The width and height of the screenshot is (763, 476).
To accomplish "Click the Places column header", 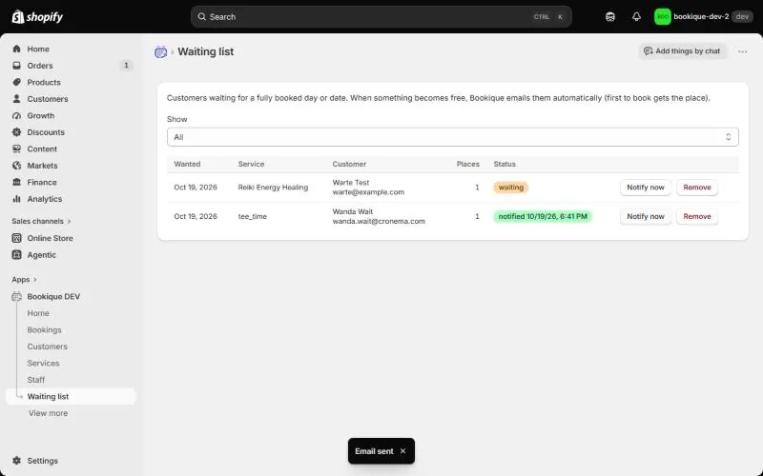I will [467, 164].
